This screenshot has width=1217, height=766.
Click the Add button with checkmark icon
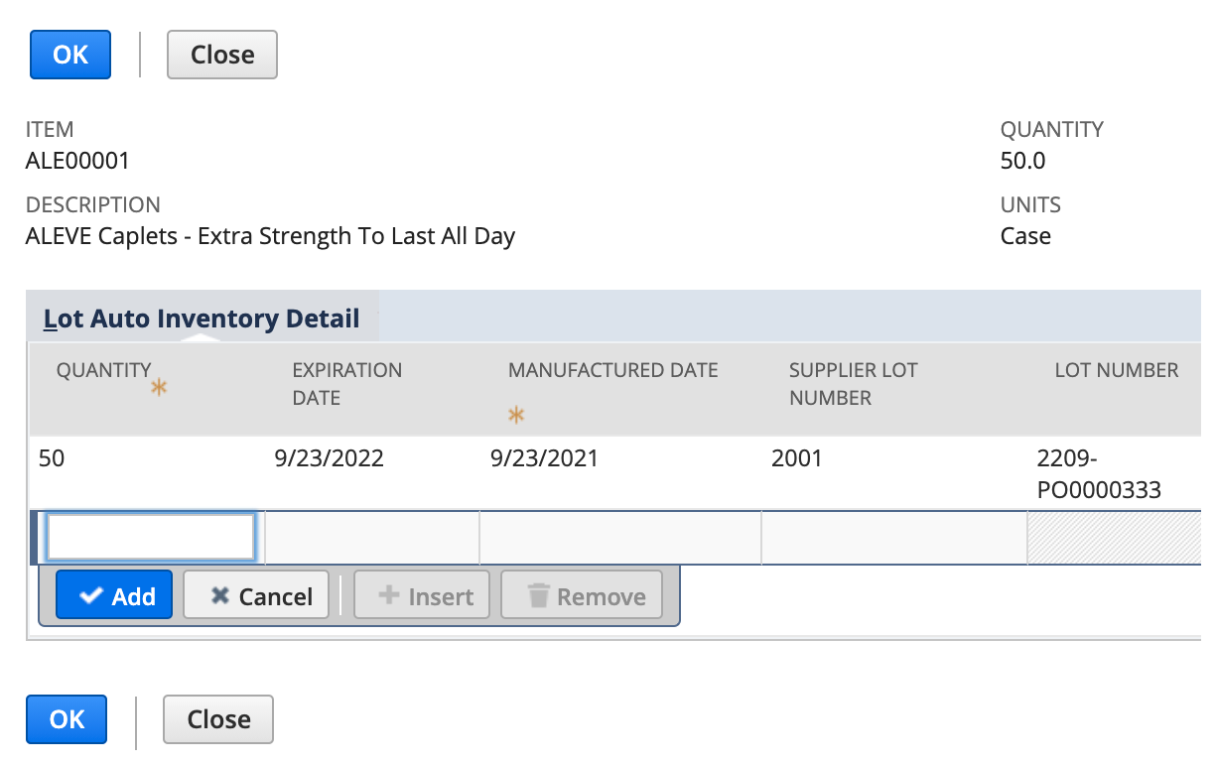point(114,595)
